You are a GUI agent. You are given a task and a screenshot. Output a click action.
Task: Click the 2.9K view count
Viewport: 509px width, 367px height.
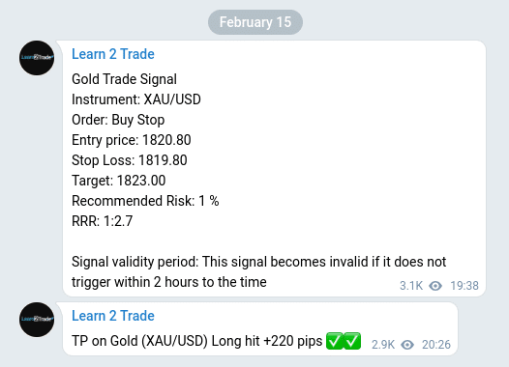click(383, 345)
